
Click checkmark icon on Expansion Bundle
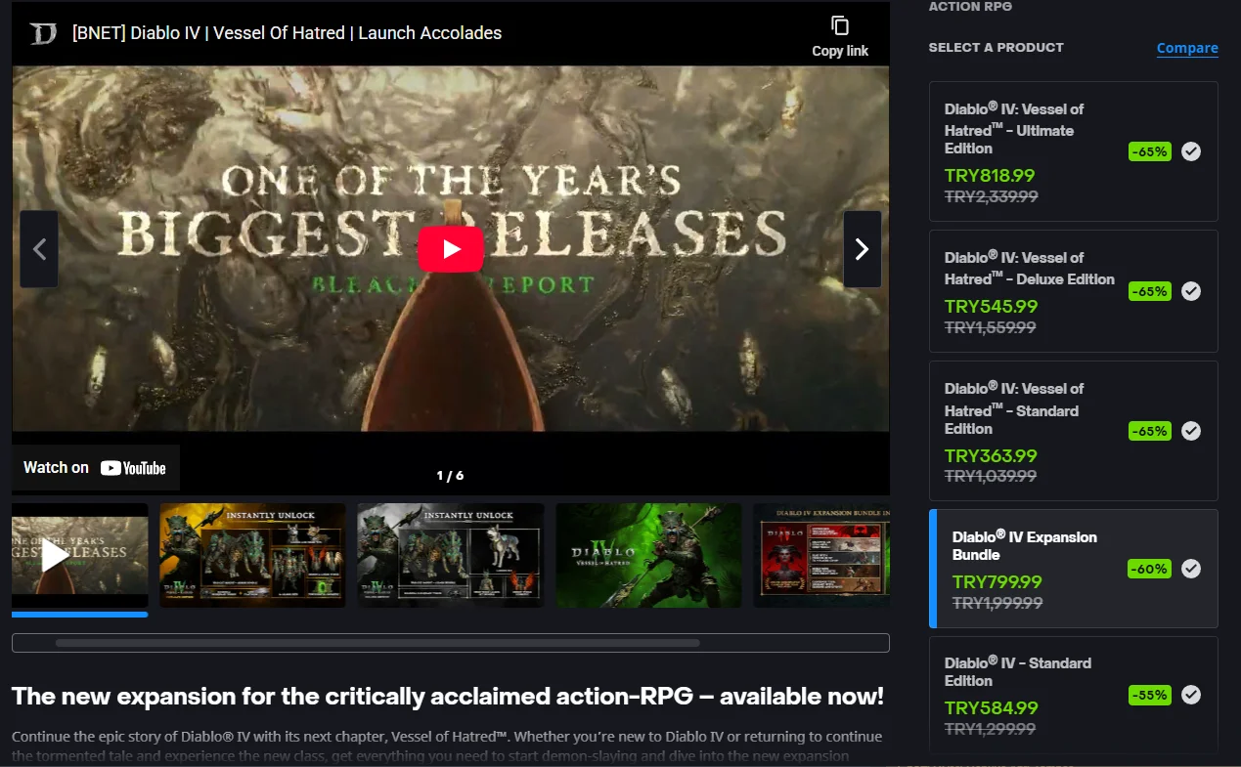(1191, 569)
